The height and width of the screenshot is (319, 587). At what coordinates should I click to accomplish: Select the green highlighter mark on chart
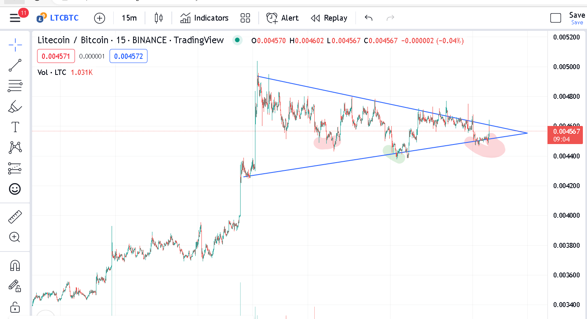pyautogui.click(x=393, y=154)
